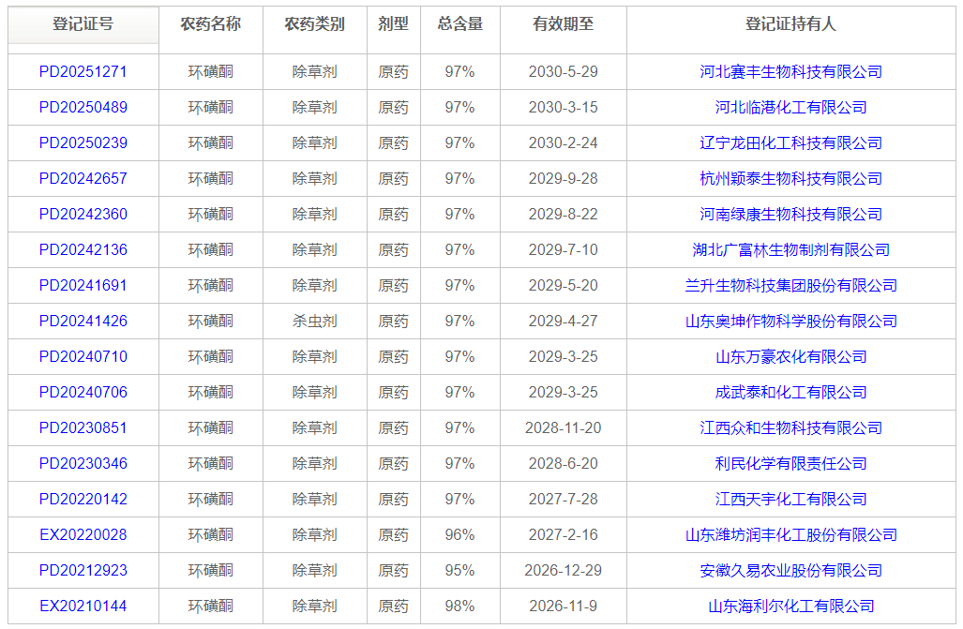Open registration PD20230346 link

pos(83,464)
